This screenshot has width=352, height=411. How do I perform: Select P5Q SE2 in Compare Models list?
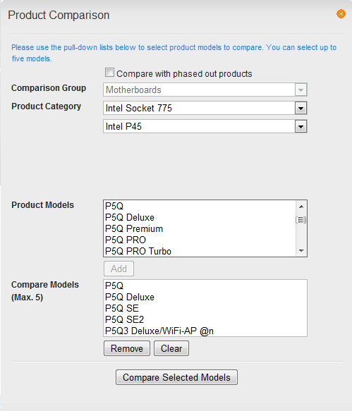(205, 319)
